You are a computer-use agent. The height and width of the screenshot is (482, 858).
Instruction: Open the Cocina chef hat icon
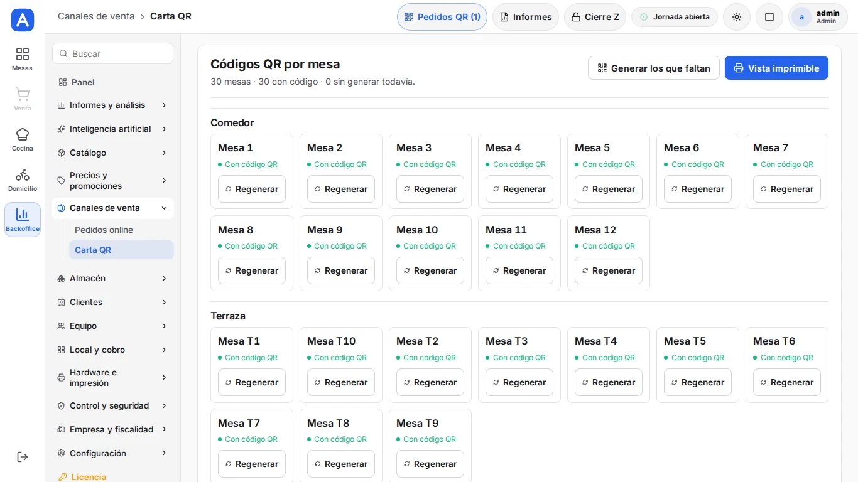[x=23, y=134]
